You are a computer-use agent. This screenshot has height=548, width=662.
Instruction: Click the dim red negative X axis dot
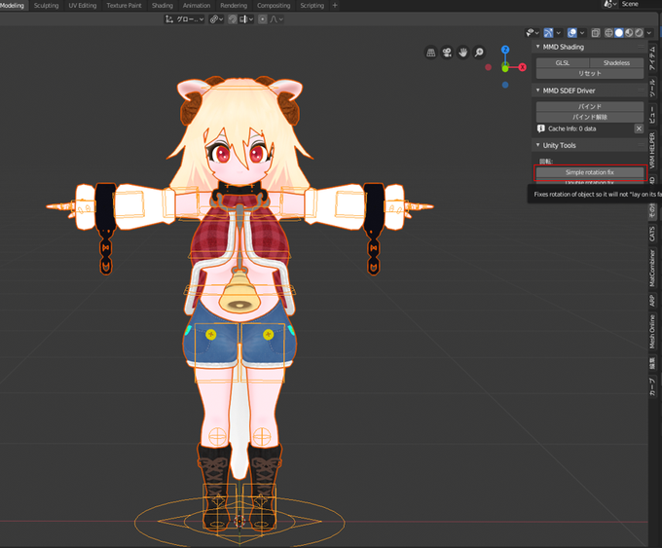click(x=488, y=67)
